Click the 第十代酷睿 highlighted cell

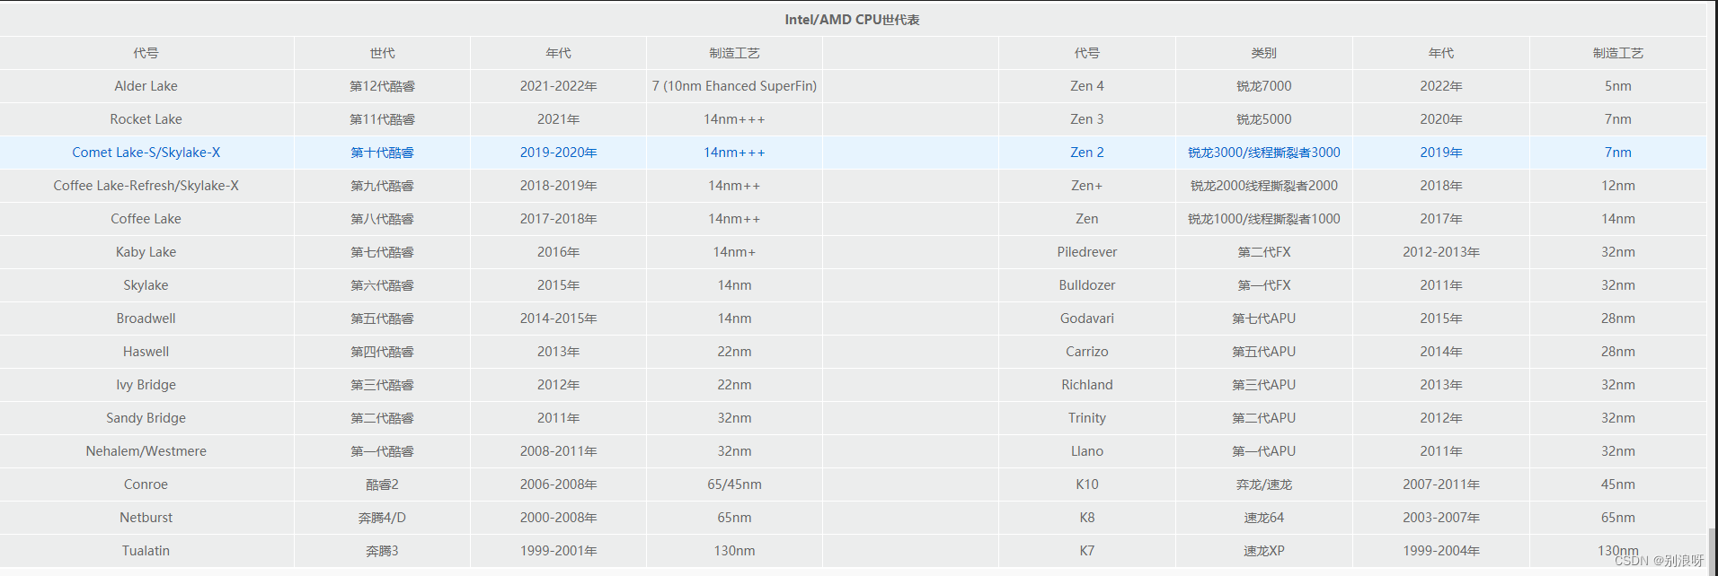point(382,153)
